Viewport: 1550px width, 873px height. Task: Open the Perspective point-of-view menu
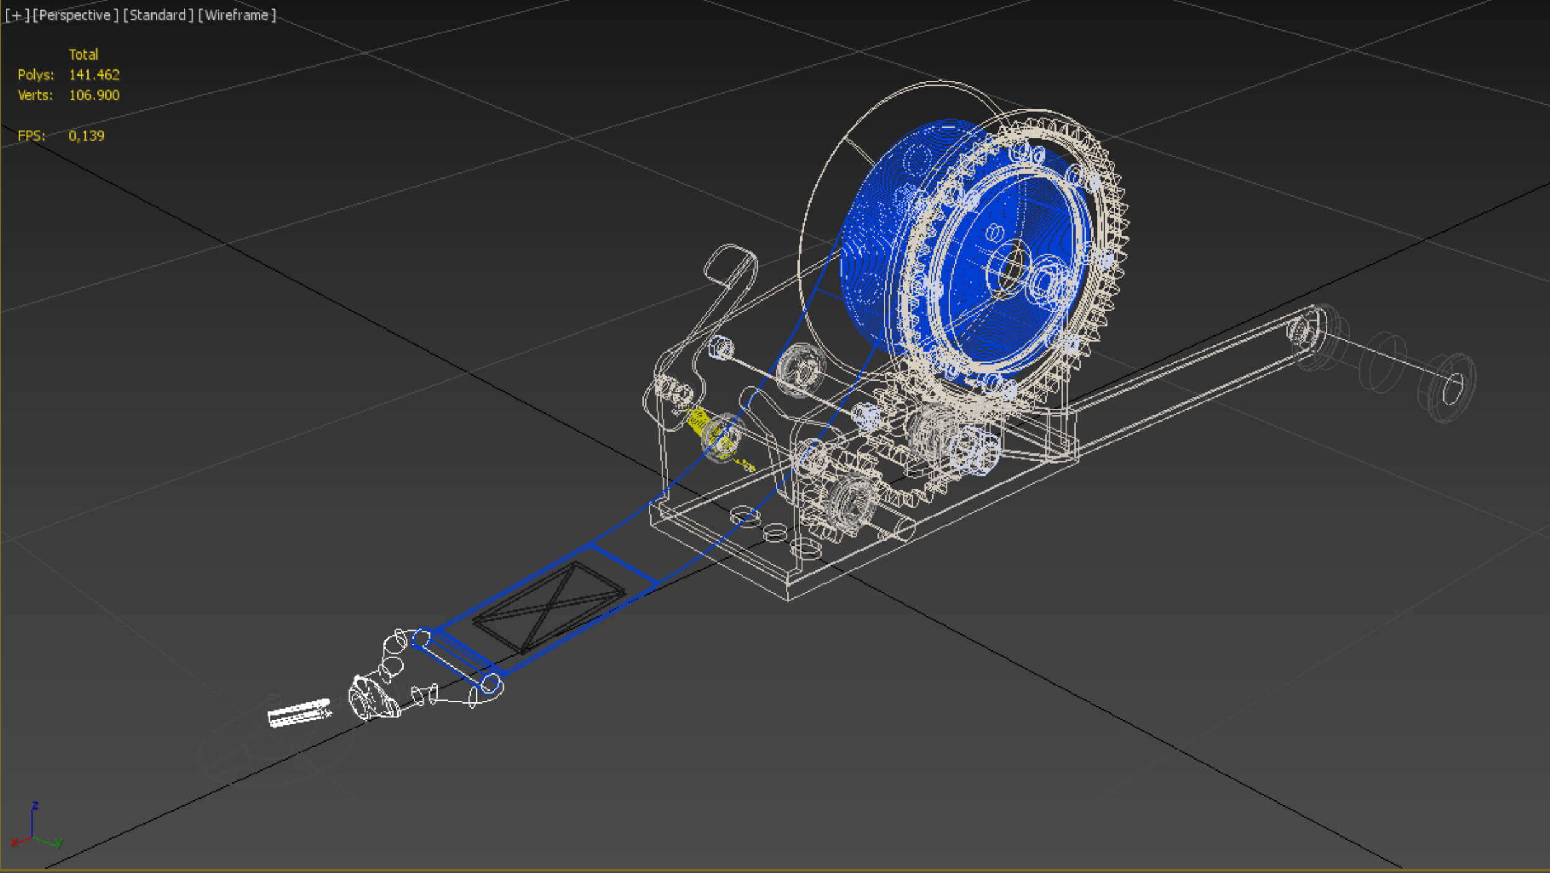[75, 16]
